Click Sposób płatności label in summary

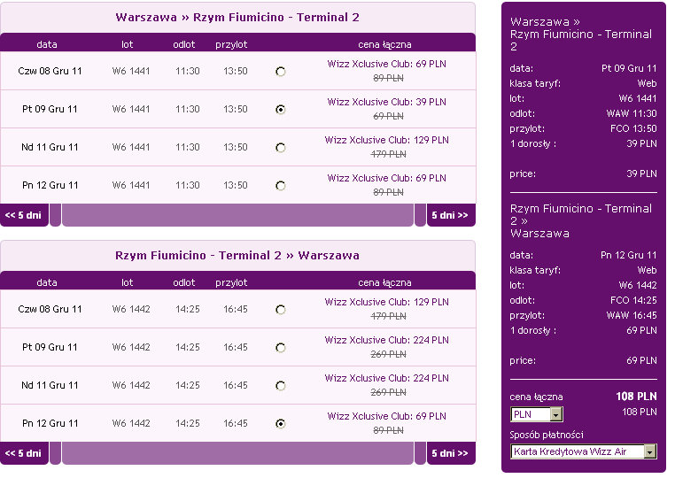[547, 435]
